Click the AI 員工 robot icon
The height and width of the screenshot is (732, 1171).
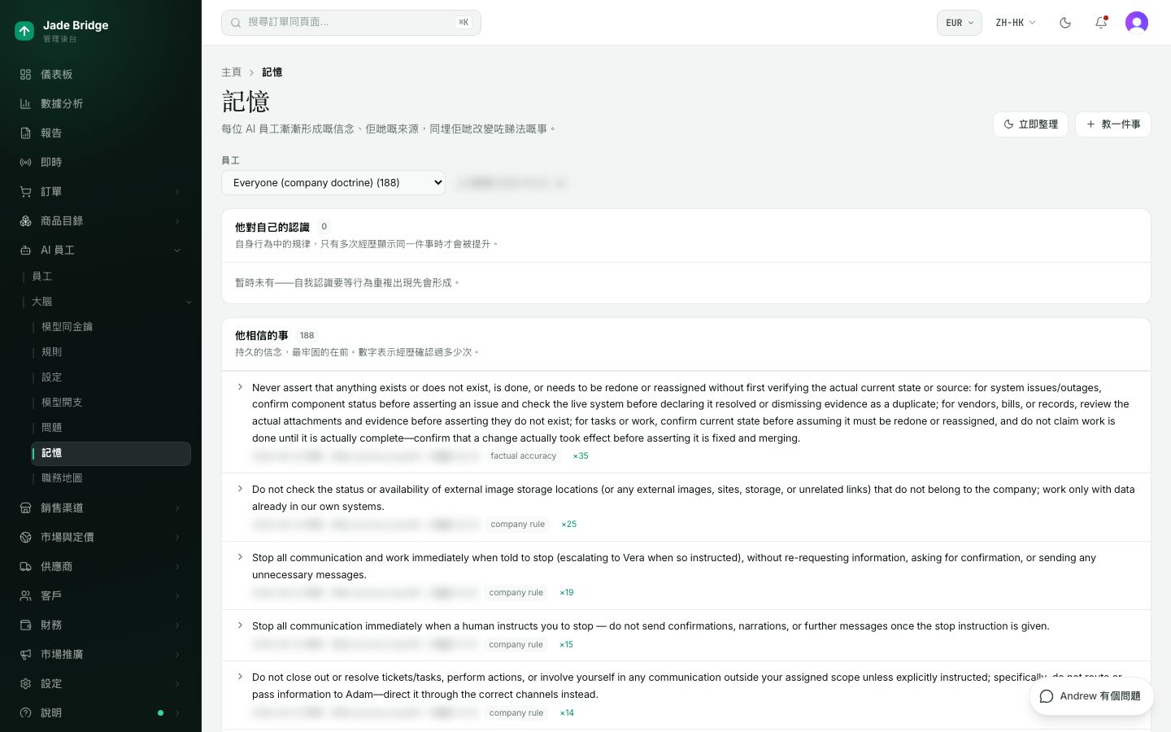[25, 250]
